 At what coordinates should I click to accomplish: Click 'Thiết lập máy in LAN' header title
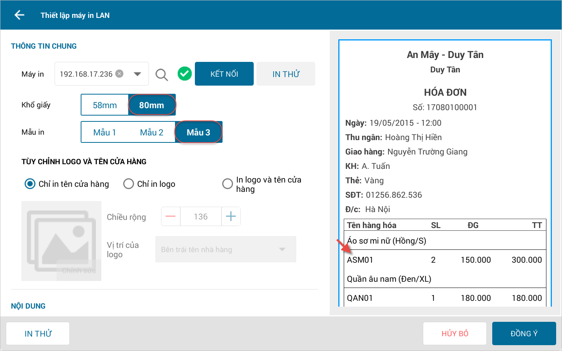click(75, 15)
